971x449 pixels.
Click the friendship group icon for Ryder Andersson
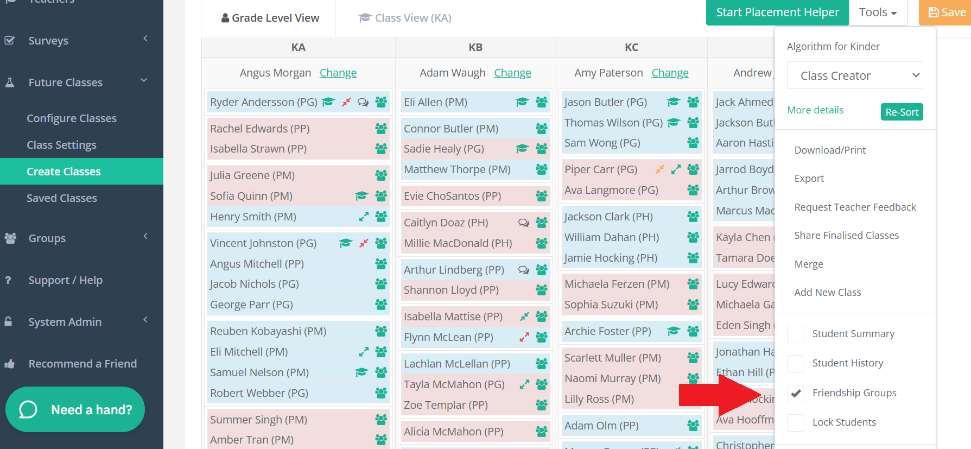(x=381, y=102)
